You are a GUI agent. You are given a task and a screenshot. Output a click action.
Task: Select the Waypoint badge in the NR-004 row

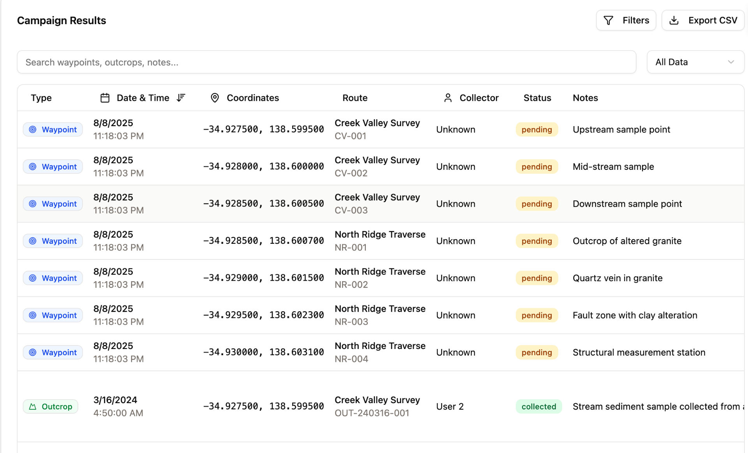(53, 353)
